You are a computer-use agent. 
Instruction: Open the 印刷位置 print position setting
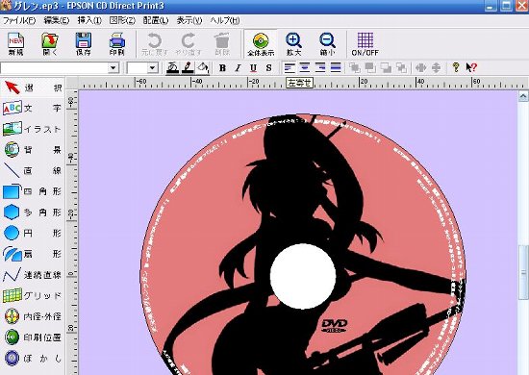(33, 337)
